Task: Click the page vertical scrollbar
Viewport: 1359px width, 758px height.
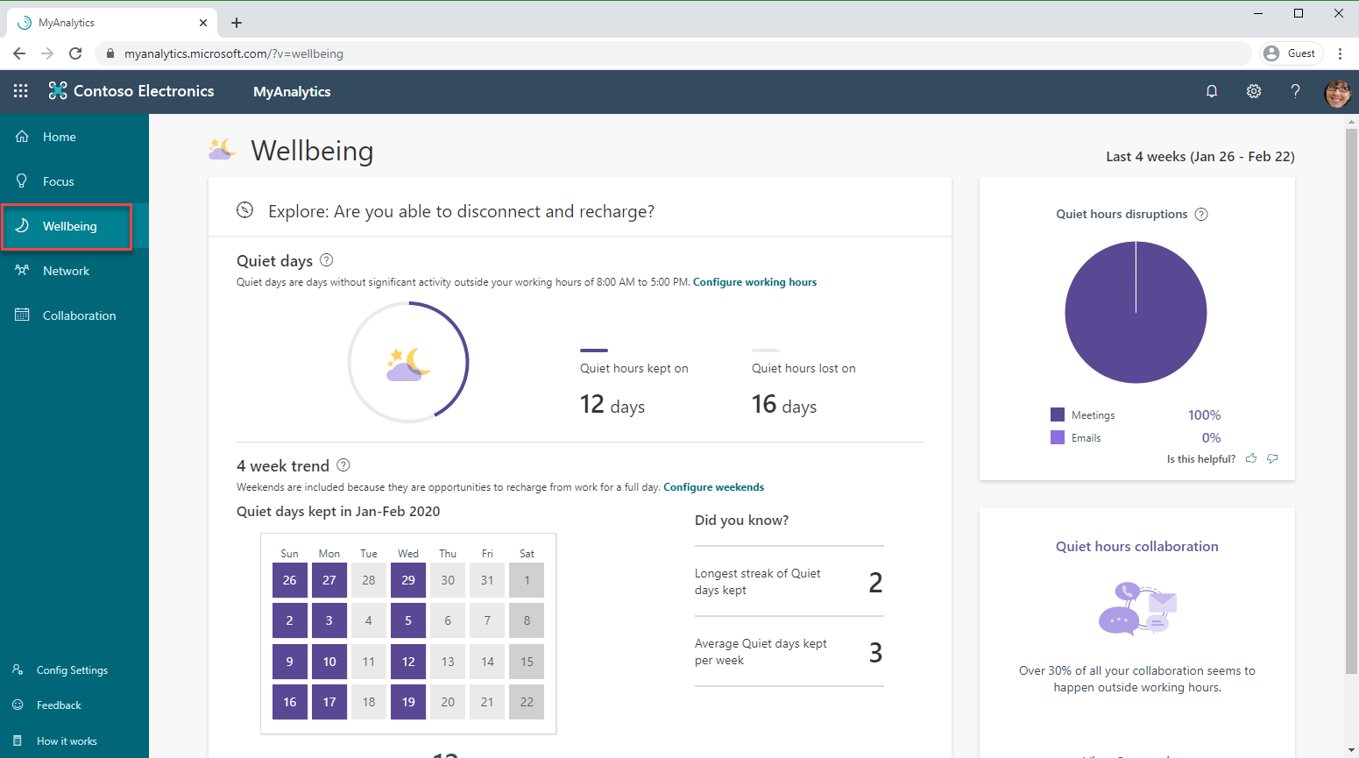Action: click(x=1351, y=400)
